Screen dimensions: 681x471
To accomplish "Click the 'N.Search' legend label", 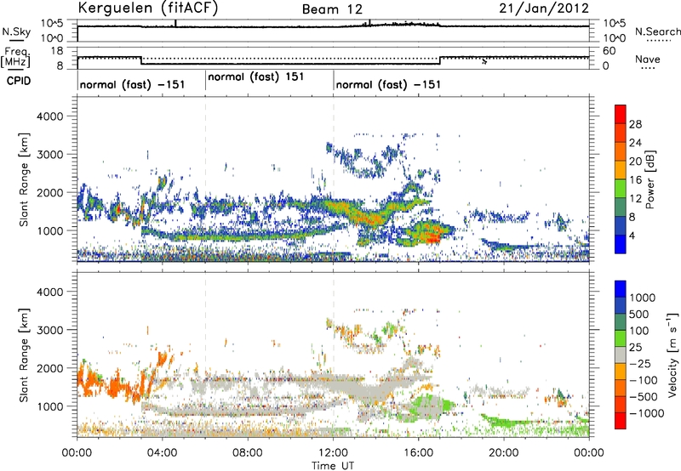I will pos(658,31).
